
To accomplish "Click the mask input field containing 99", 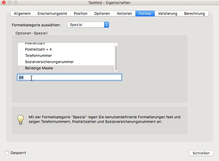I will tap(69, 77).
